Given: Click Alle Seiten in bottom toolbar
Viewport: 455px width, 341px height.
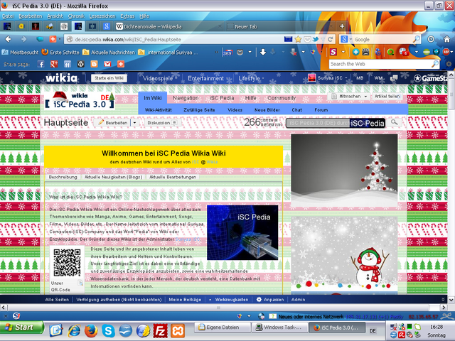Looking at the screenshot, I should pos(57,300).
